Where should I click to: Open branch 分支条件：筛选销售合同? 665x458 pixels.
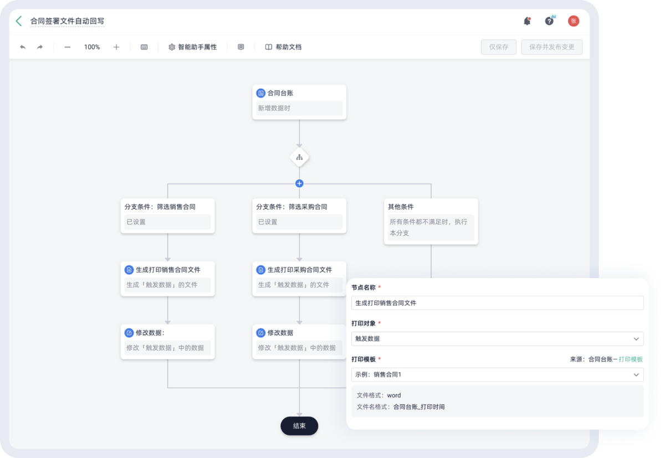(x=167, y=215)
